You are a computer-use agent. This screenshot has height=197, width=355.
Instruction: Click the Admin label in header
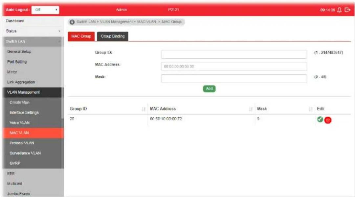point(122,10)
